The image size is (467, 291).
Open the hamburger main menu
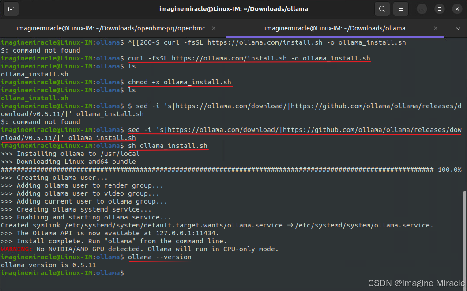tap(401, 9)
